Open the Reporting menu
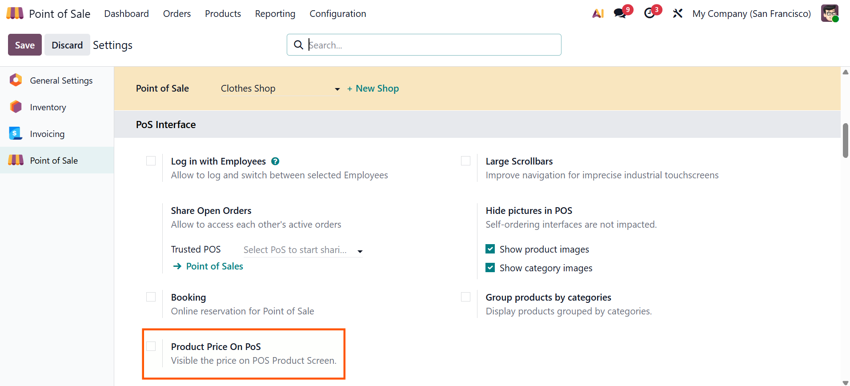Viewport: 850px width, 386px height. click(x=275, y=14)
